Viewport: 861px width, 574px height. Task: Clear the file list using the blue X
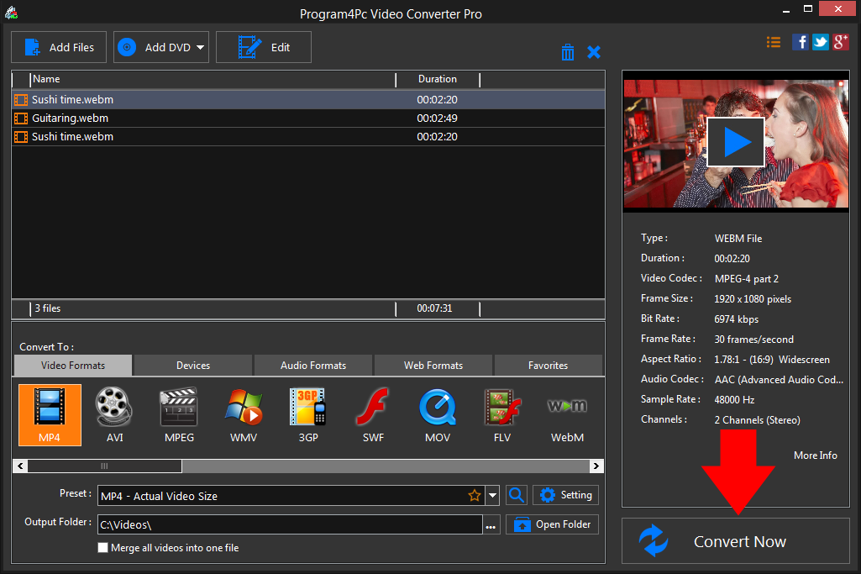click(594, 51)
